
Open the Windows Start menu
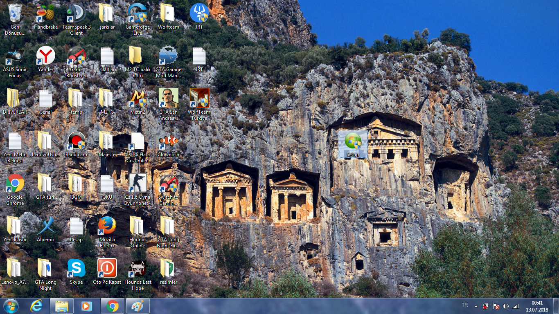point(11,306)
